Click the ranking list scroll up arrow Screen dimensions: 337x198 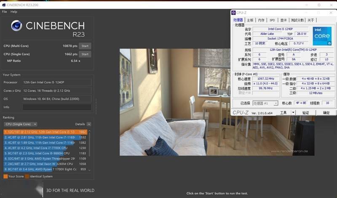point(89,131)
